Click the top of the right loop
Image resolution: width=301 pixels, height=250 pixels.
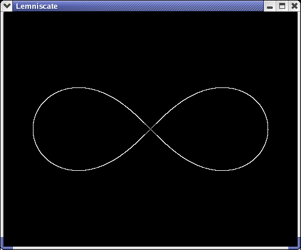point(222,88)
